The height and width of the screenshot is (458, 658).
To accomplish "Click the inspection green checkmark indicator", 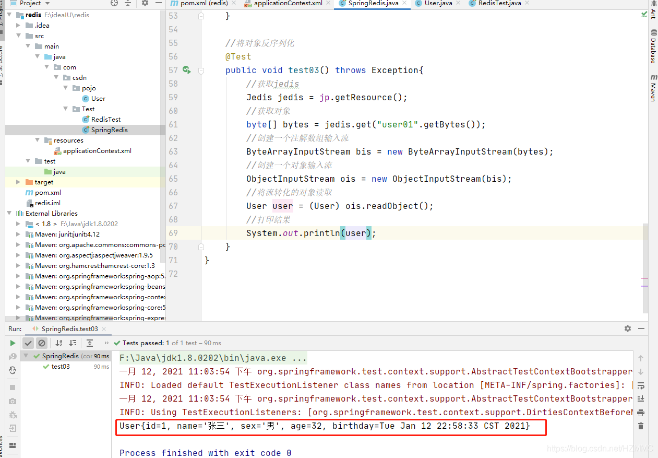I will [644, 14].
